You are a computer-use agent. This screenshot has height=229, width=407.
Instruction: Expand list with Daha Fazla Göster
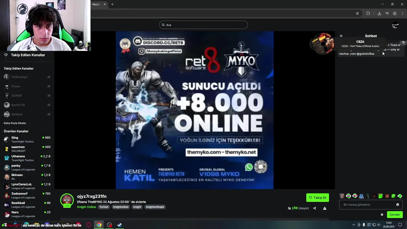tap(15, 123)
